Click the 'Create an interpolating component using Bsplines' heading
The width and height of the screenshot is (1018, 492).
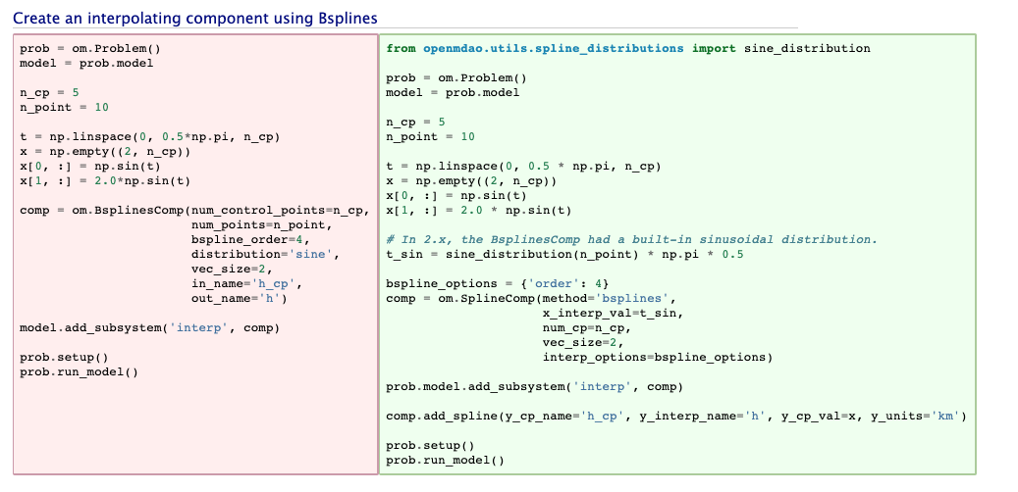click(194, 19)
